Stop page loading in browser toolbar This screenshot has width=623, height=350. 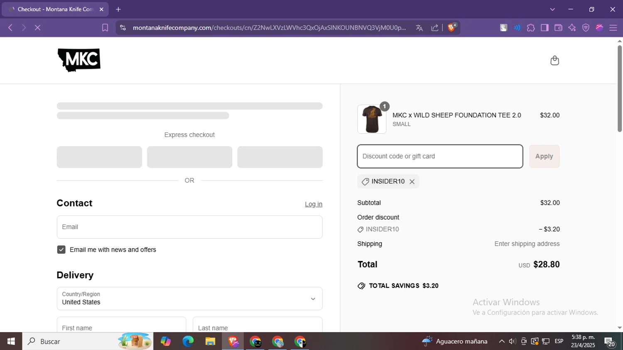click(x=37, y=27)
